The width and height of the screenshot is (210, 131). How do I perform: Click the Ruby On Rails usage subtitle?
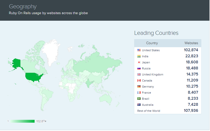coord(48,13)
